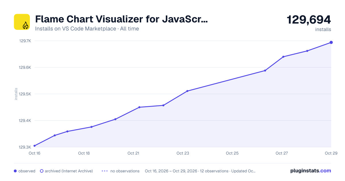Select the data point just below the 129.6K gridline
This screenshot has height=181, width=345.
[x=265, y=70]
